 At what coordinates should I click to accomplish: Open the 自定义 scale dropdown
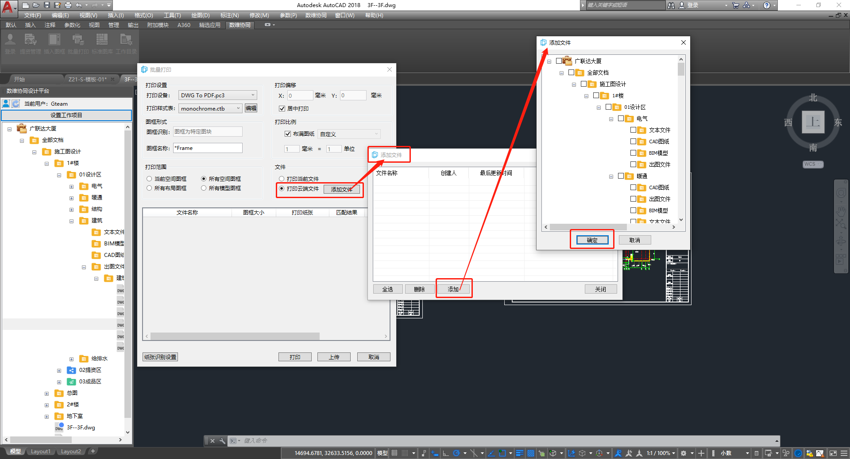click(x=349, y=134)
